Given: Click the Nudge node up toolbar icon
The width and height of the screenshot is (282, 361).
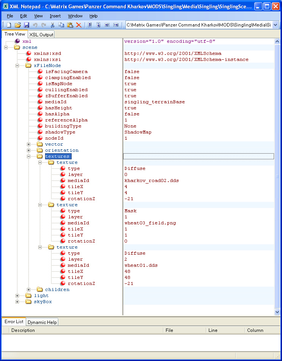Looking at the screenshot, I should pos(90,25).
